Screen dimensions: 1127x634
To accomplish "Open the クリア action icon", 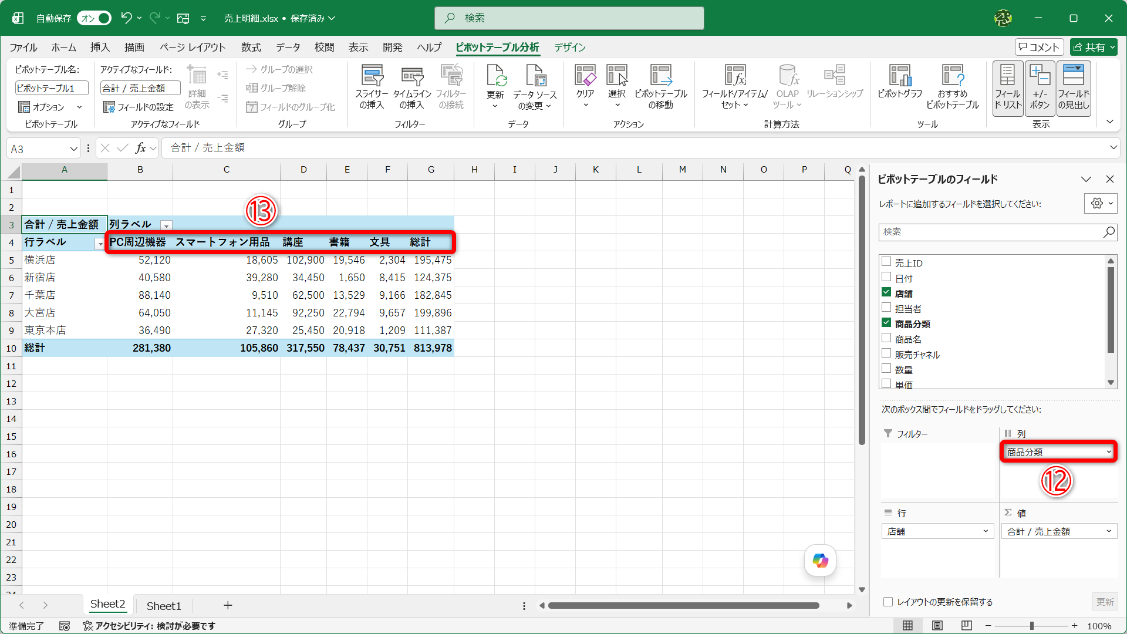I will (585, 87).
